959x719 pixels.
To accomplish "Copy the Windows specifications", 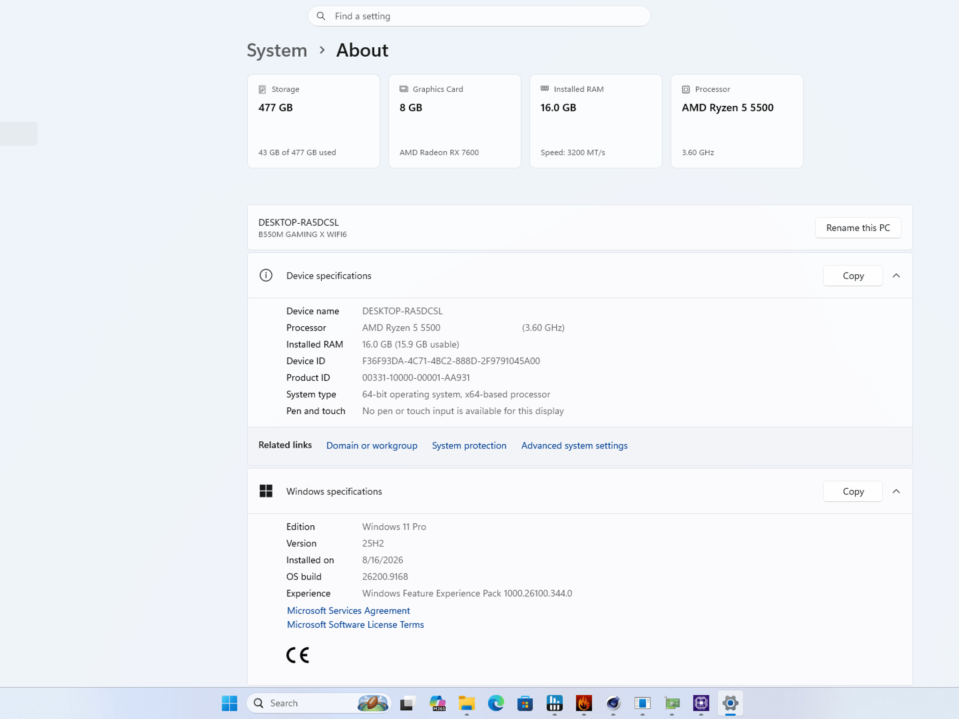I will pyautogui.click(x=853, y=492).
